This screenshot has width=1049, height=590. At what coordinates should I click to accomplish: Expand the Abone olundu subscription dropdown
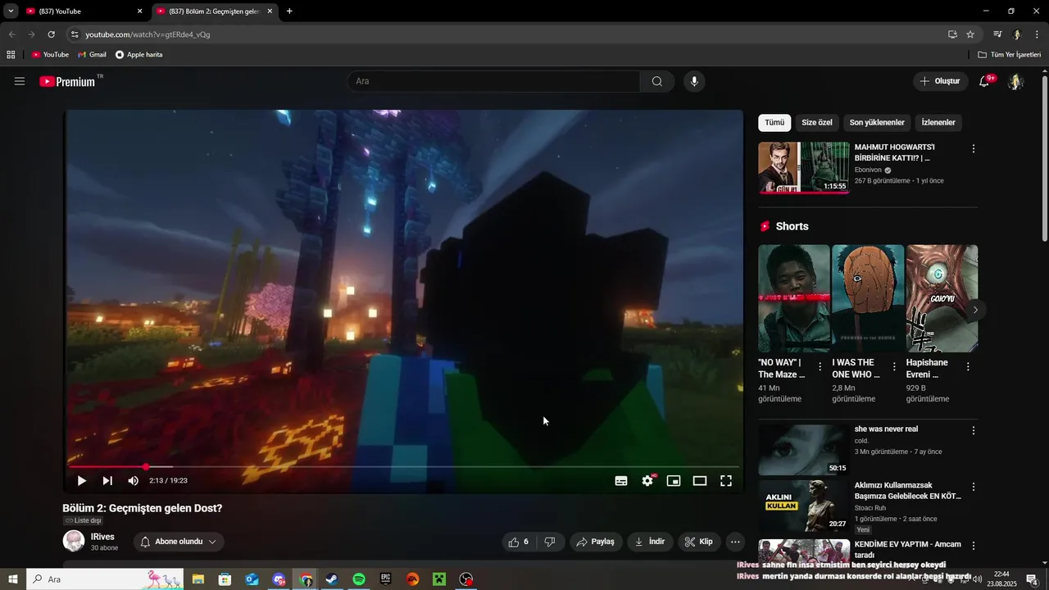coord(178,542)
